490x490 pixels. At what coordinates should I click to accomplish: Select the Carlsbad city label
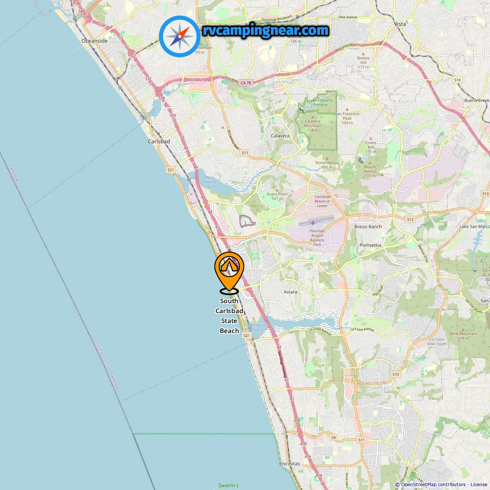coord(159,141)
